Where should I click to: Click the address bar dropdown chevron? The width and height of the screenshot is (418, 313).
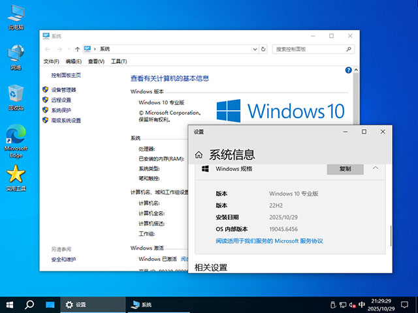[x=255, y=50]
